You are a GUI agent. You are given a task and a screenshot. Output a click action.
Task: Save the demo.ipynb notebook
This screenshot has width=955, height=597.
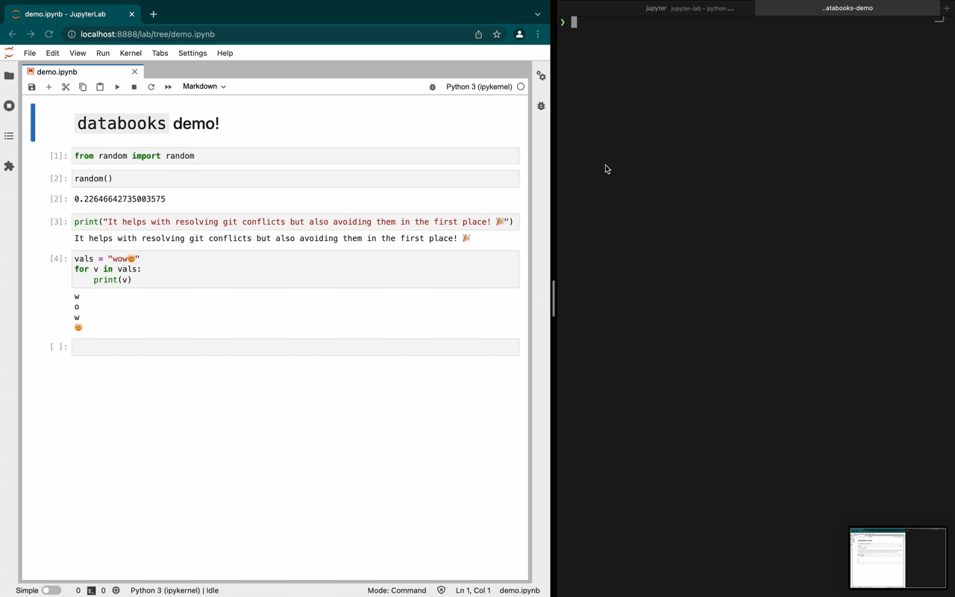pos(31,87)
